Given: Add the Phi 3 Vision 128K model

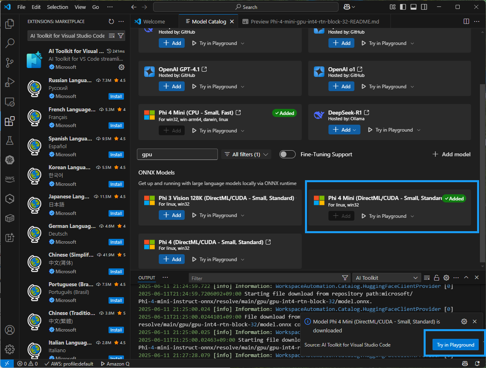Looking at the screenshot, I should (172, 215).
